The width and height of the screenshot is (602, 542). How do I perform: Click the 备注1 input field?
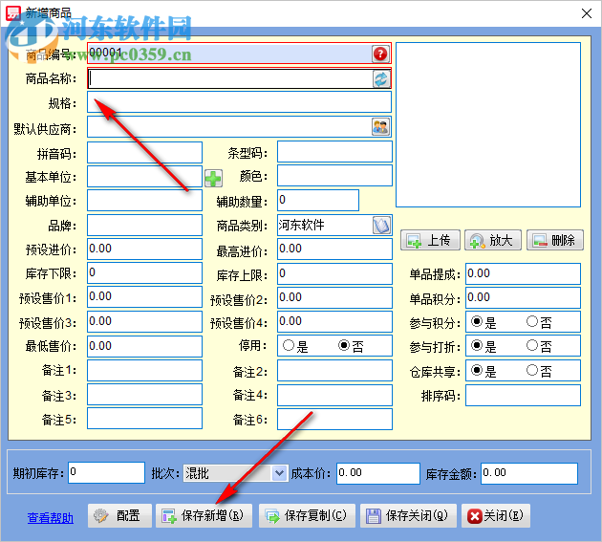[x=144, y=370]
